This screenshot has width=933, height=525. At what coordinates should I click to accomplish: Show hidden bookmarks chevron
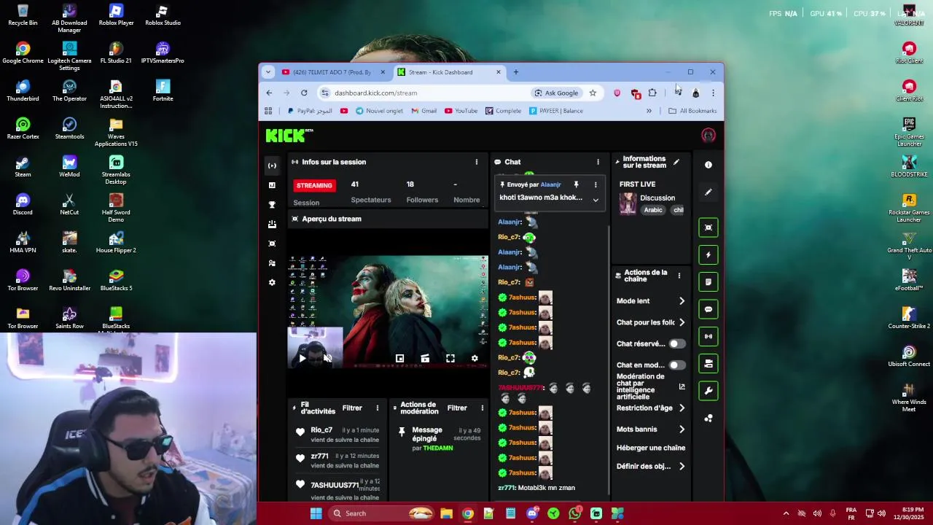(649, 111)
